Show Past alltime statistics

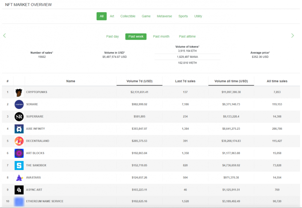[187, 37]
